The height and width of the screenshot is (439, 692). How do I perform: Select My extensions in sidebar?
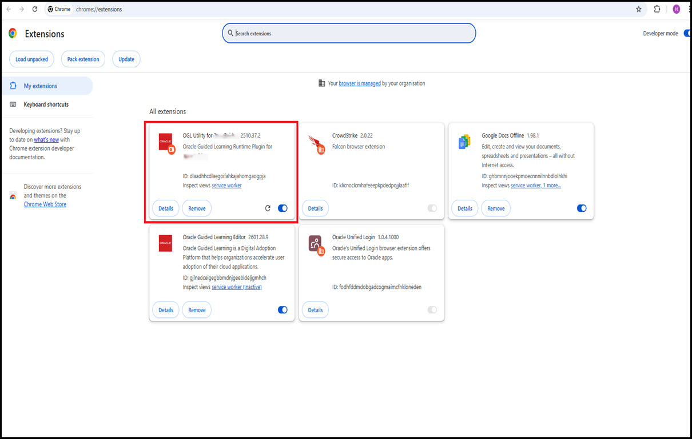point(46,86)
